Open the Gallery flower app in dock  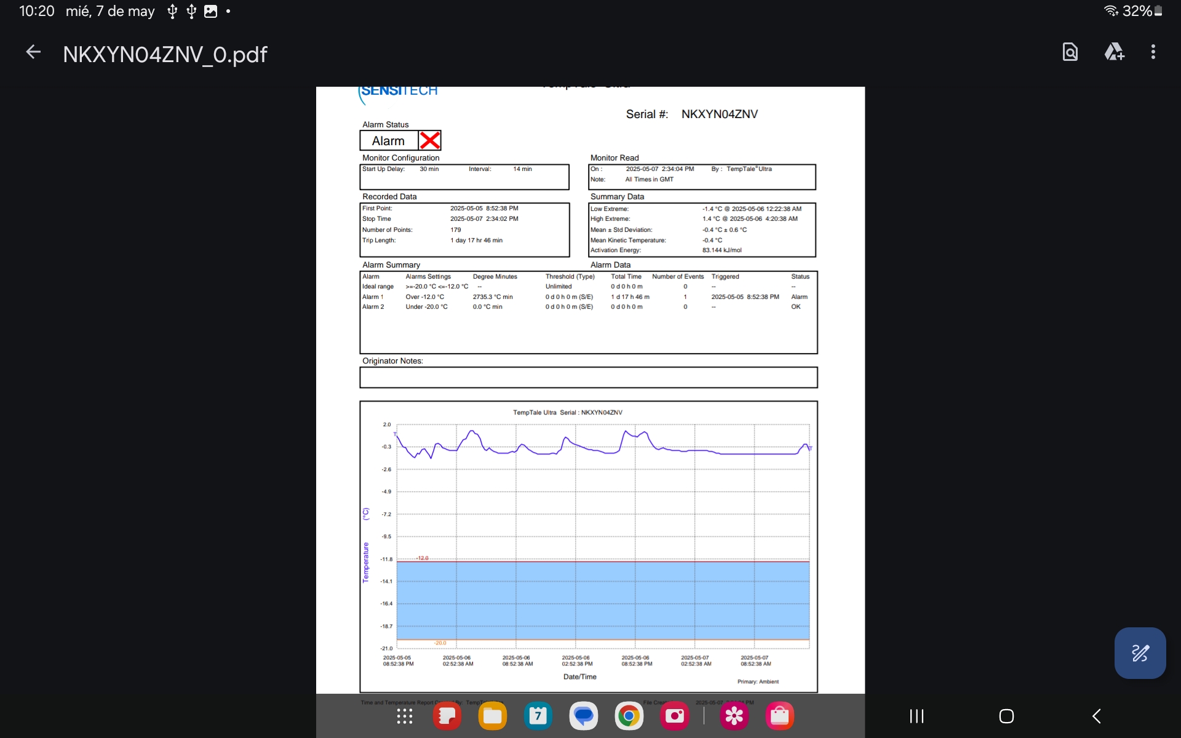click(x=734, y=716)
